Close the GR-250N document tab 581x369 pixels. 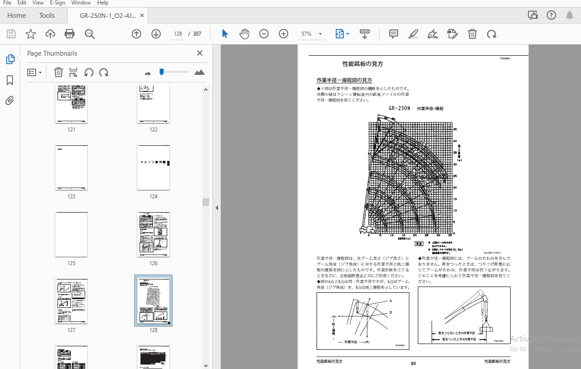tap(142, 15)
